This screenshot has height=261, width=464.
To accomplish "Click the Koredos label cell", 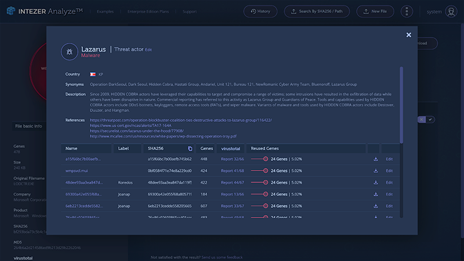I will pos(125,183).
